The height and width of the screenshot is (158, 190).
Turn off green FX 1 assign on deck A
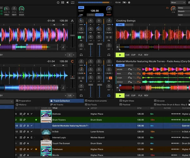79,37
